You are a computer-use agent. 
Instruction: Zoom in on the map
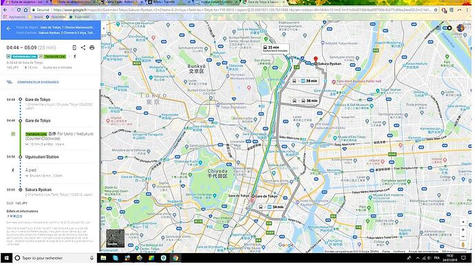463,230
